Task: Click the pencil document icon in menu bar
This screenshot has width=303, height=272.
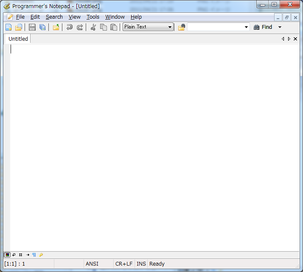Action: pos(10,17)
